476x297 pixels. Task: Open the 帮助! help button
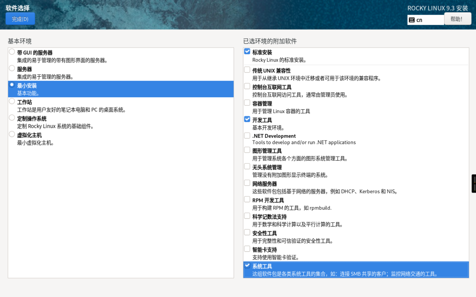[x=457, y=19]
